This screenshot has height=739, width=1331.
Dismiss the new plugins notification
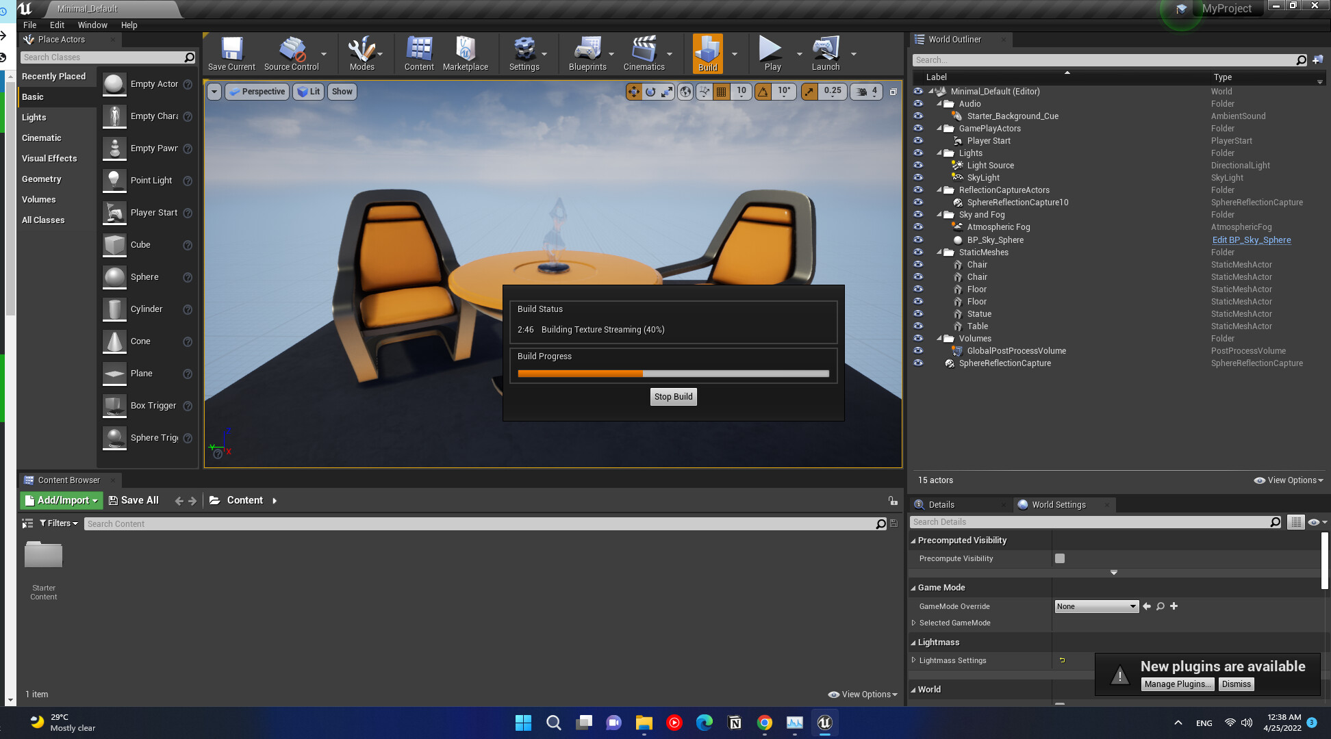1236,684
